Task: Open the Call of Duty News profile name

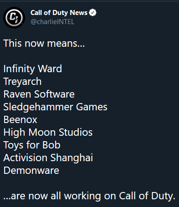Action: click(59, 13)
